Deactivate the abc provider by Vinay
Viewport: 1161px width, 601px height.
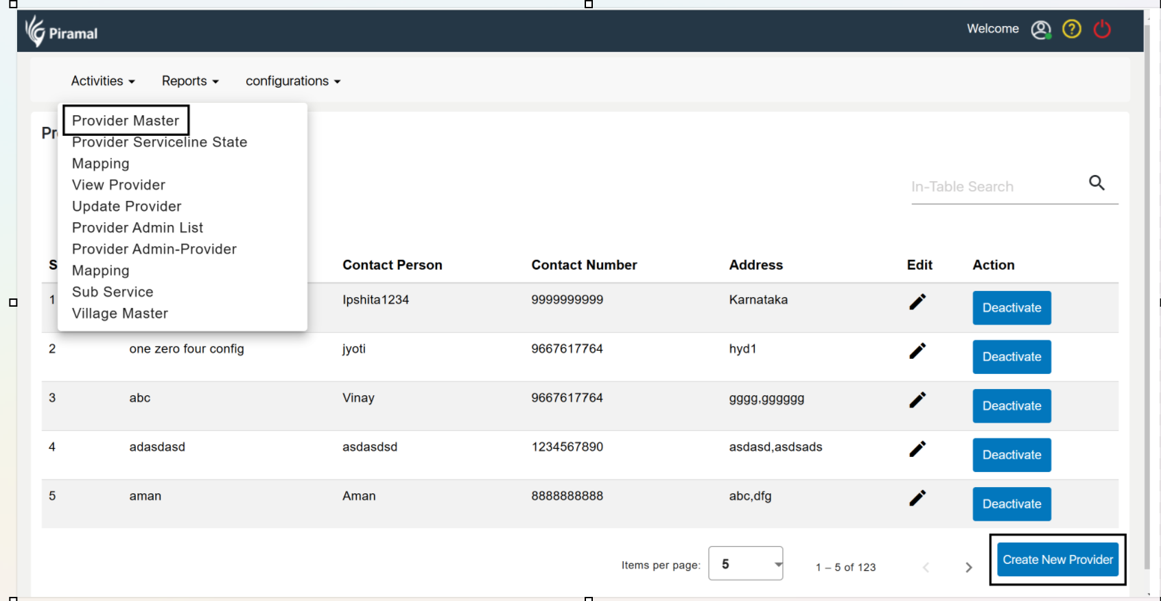pos(1011,406)
